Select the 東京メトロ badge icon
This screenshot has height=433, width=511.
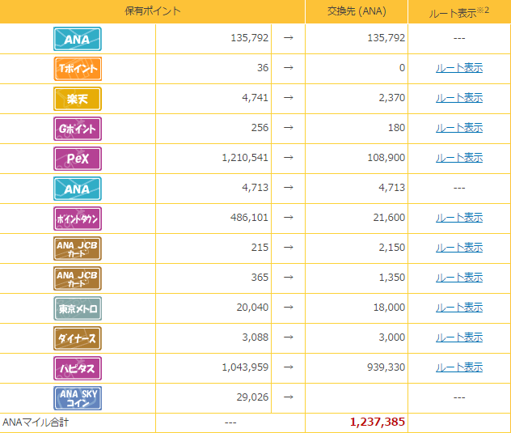78,308
